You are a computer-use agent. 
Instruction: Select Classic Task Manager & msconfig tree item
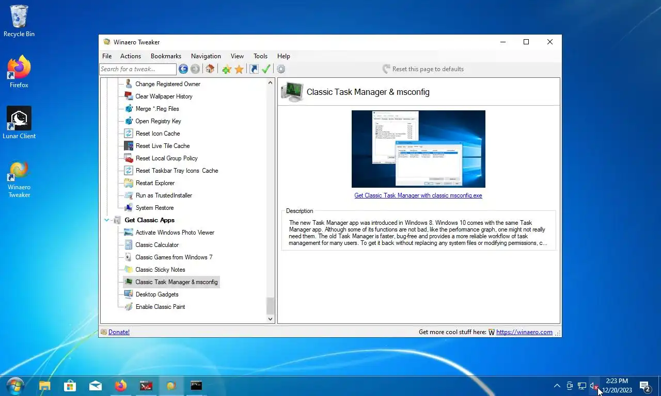point(176,282)
